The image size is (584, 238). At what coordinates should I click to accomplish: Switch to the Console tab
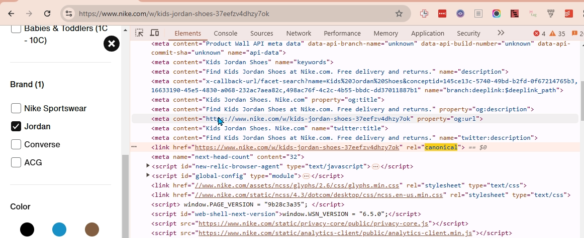click(225, 34)
